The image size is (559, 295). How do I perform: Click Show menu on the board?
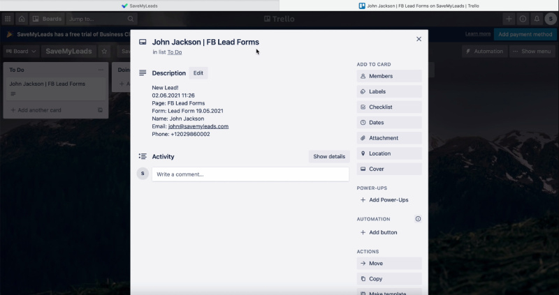tap(532, 51)
